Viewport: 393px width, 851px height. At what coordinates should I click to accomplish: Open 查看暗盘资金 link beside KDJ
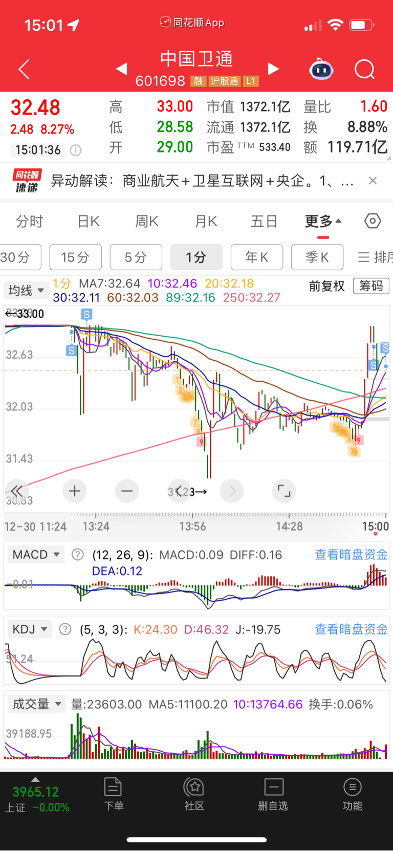(351, 629)
